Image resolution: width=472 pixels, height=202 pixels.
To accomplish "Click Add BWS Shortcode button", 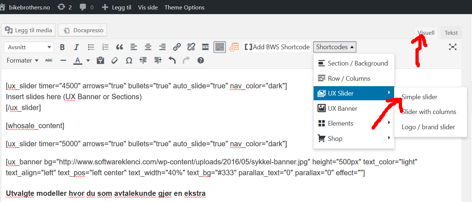I will [x=277, y=47].
